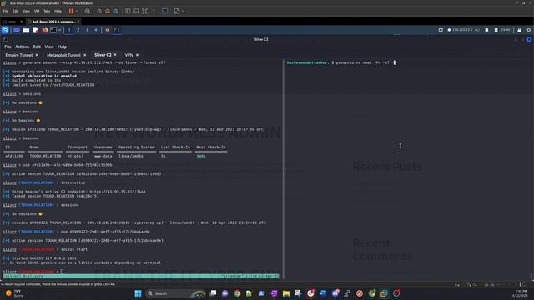Click Send Ctrl+Alt+Del toolbar icon
This screenshot has width=534, height=300.
pyautogui.click(x=88, y=11)
